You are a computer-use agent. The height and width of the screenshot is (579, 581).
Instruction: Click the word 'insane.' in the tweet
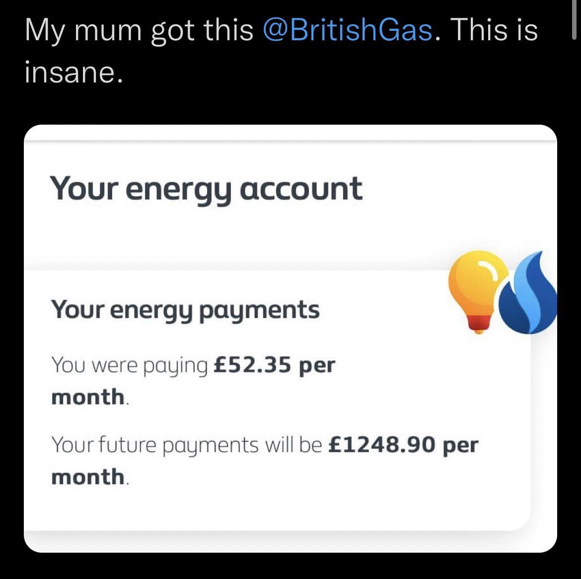pyautogui.click(x=73, y=72)
